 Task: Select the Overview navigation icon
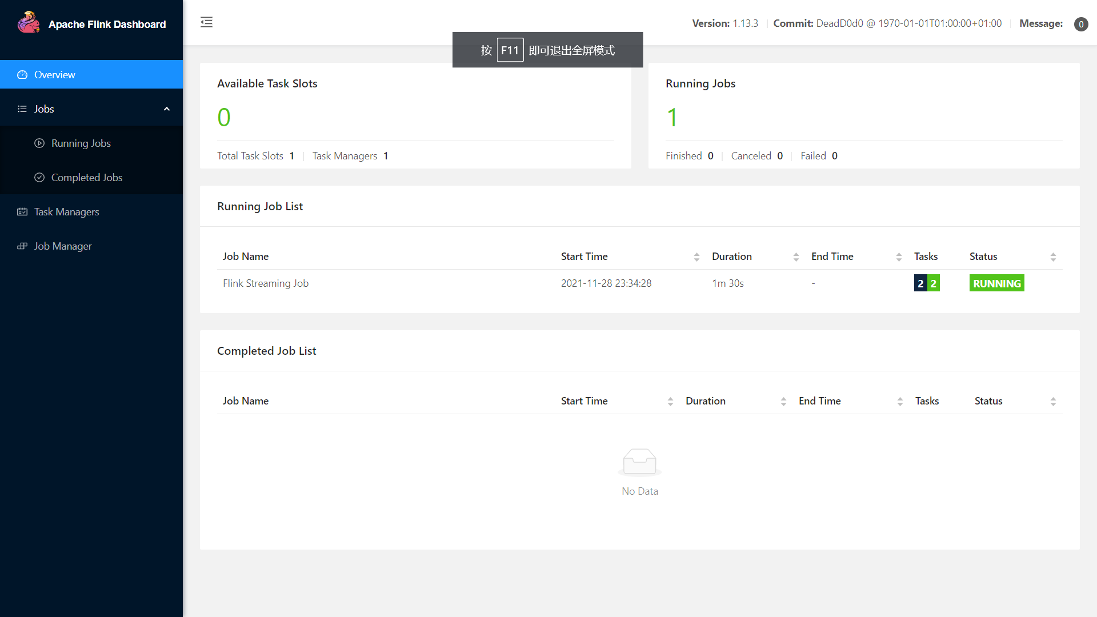click(x=22, y=74)
